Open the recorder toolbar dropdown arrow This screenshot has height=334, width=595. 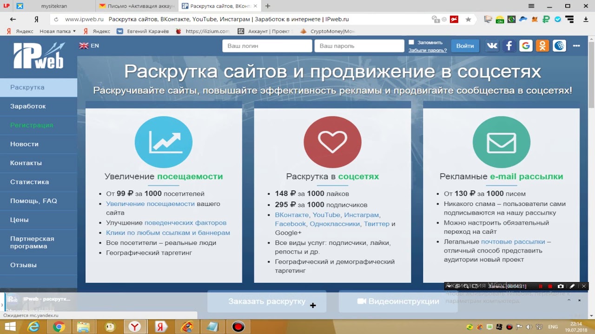449,286
